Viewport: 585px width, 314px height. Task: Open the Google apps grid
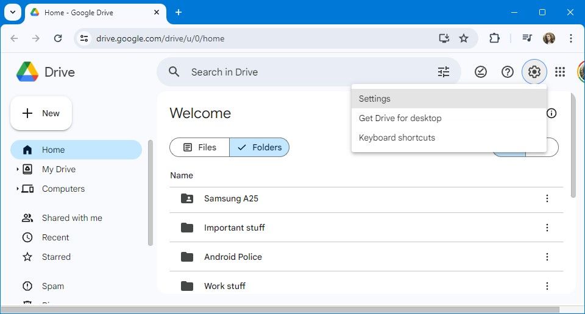tap(559, 72)
